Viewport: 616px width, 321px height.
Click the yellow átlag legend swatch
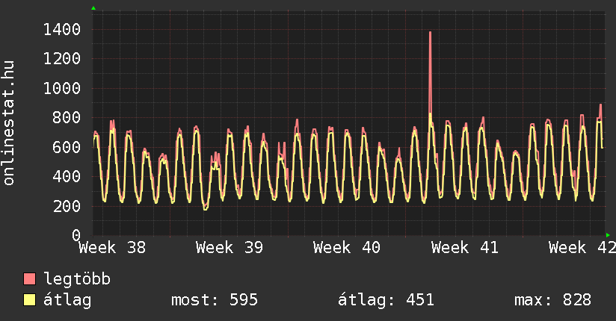pos(29,300)
